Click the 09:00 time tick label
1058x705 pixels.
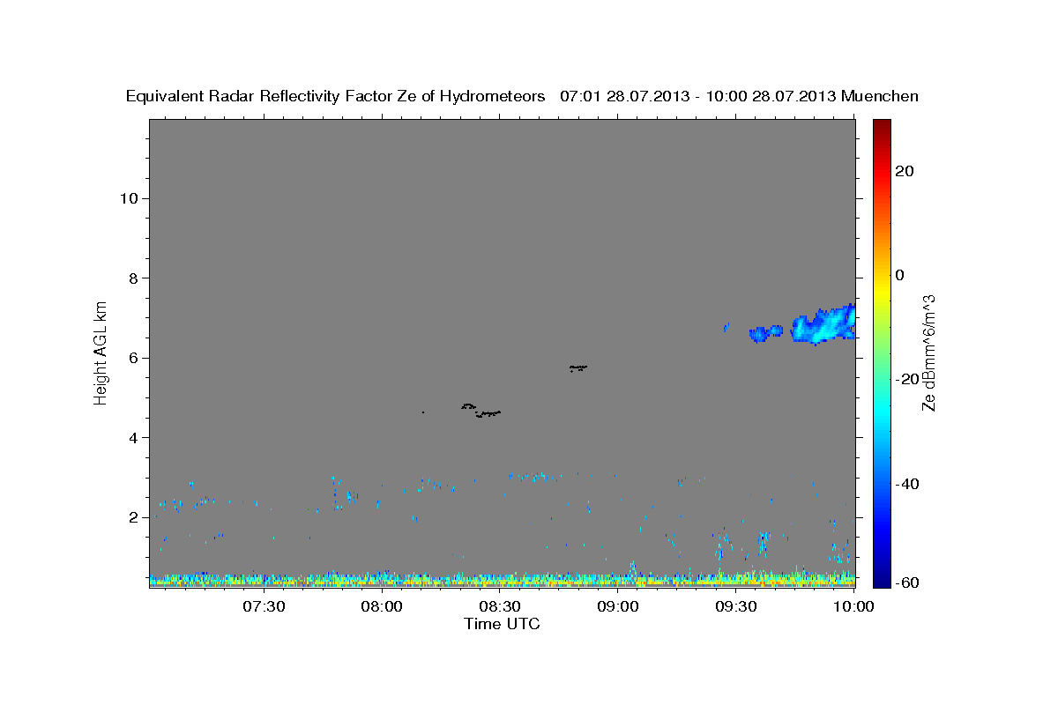[618, 606]
